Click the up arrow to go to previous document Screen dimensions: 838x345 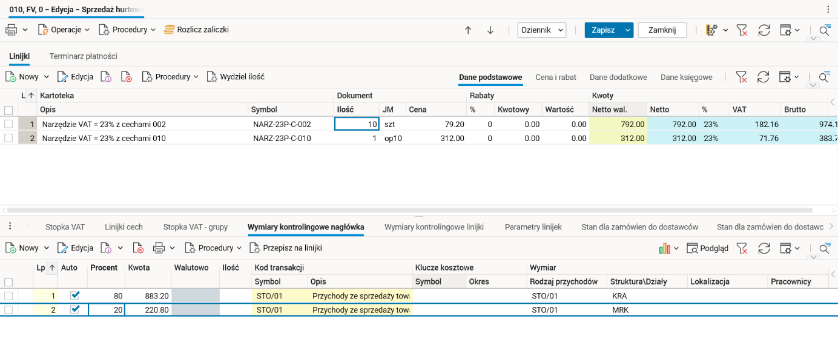(468, 30)
